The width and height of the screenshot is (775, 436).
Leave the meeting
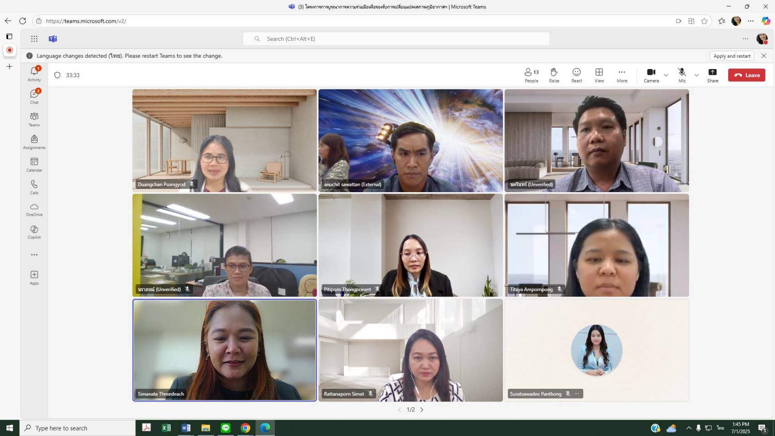[x=746, y=75]
